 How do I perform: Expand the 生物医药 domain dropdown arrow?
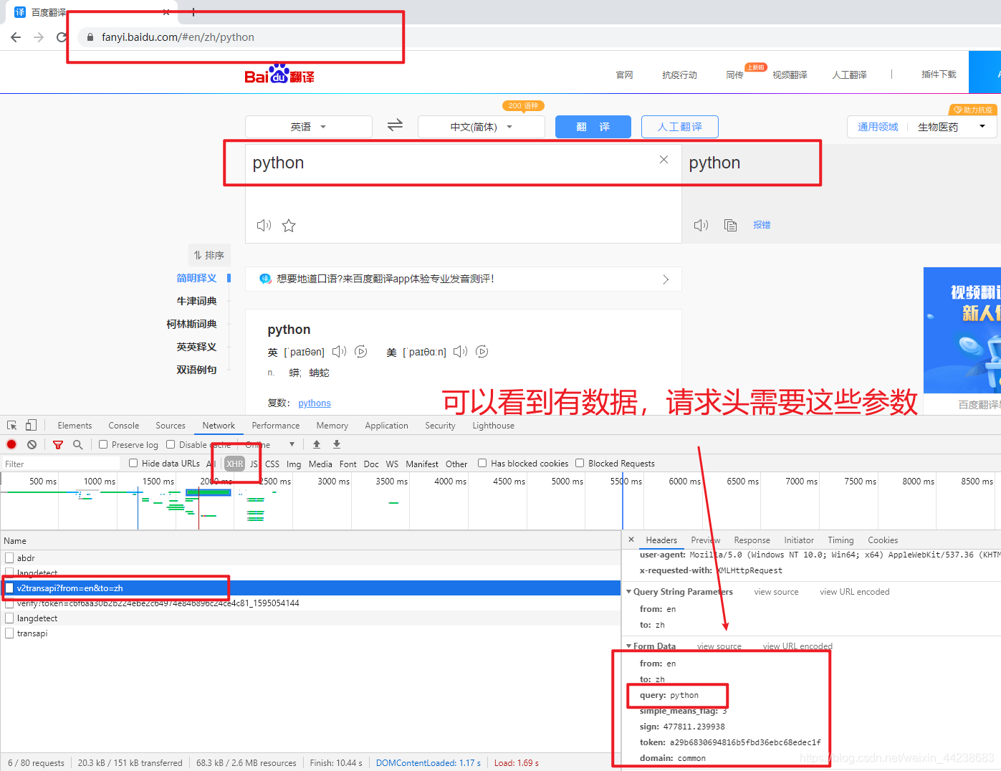pyautogui.click(x=982, y=126)
